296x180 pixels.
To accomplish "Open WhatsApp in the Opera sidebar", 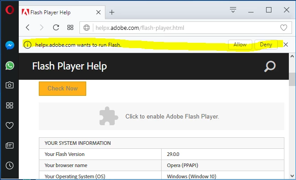I will click(x=10, y=65).
